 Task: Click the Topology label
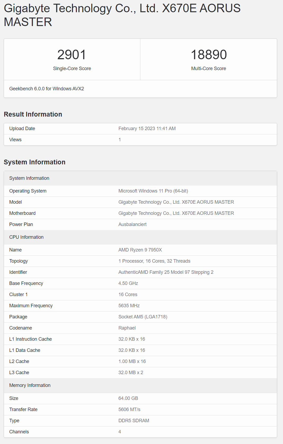(x=19, y=261)
